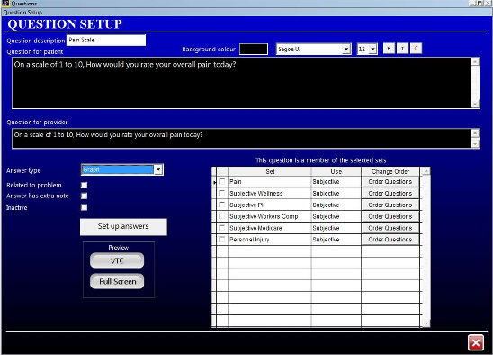Viewport: 493px width, 355px height.
Task: Click the red X close icon
Action: 476,342
